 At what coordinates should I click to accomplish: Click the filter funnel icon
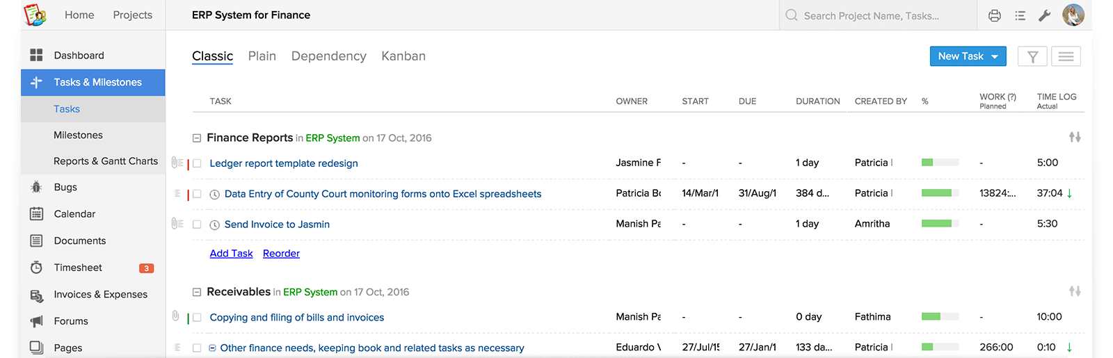1032,56
